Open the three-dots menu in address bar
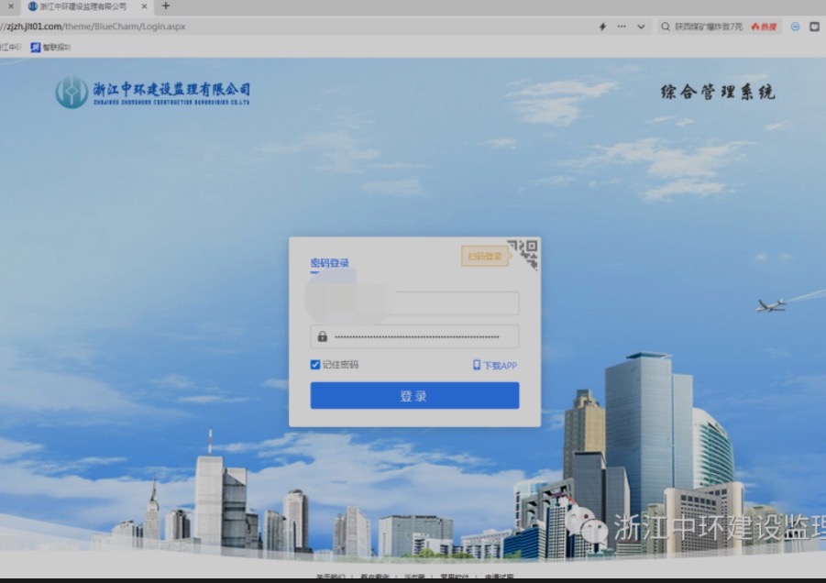The image size is (826, 583). pos(622,27)
